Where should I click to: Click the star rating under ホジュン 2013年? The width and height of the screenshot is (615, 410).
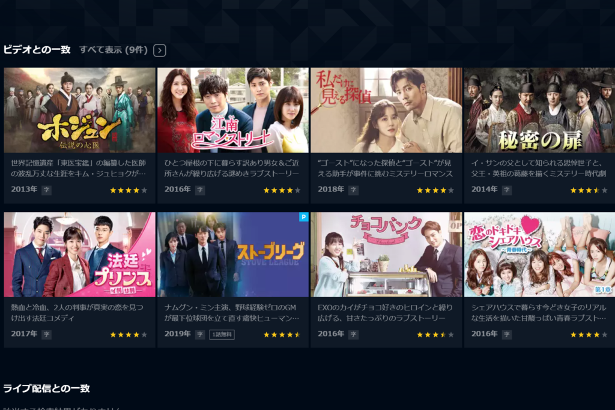[129, 190]
